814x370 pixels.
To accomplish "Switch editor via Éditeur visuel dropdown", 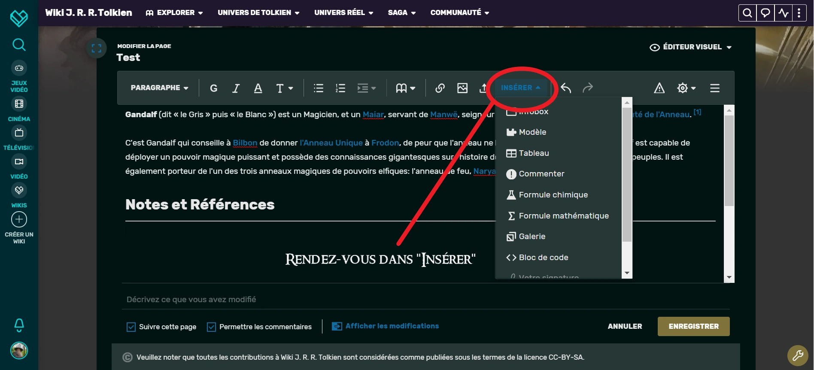I will coord(691,47).
